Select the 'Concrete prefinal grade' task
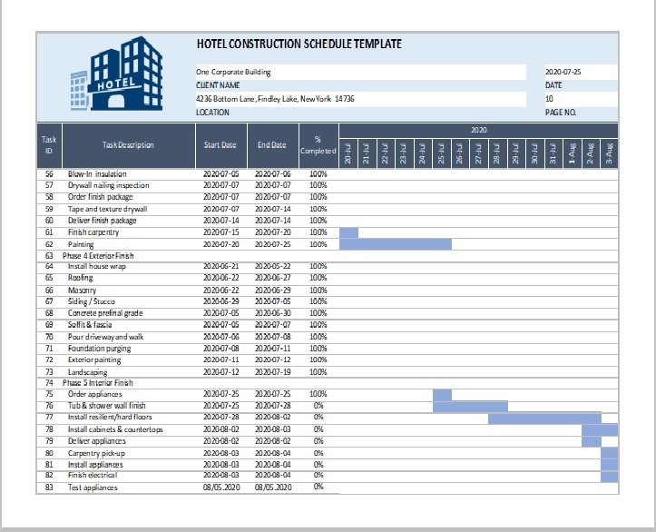The width and height of the screenshot is (656, 532). (x=105, y=313)
